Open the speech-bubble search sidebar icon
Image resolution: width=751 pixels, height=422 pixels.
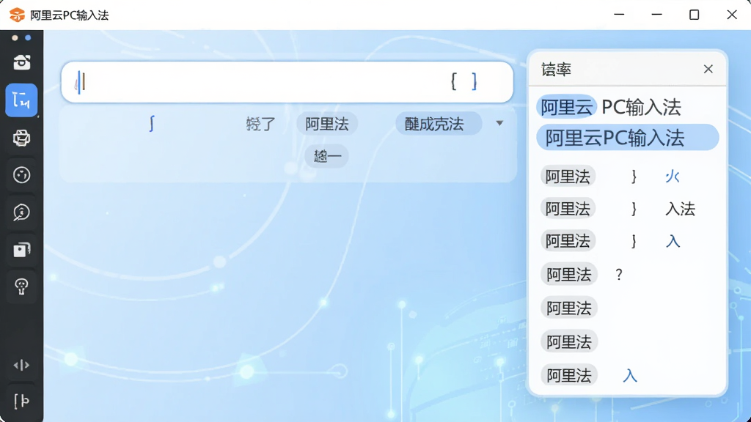(21, 212)
